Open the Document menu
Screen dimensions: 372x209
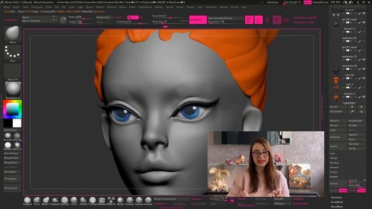pyautogui.click(x=37, y=7)
